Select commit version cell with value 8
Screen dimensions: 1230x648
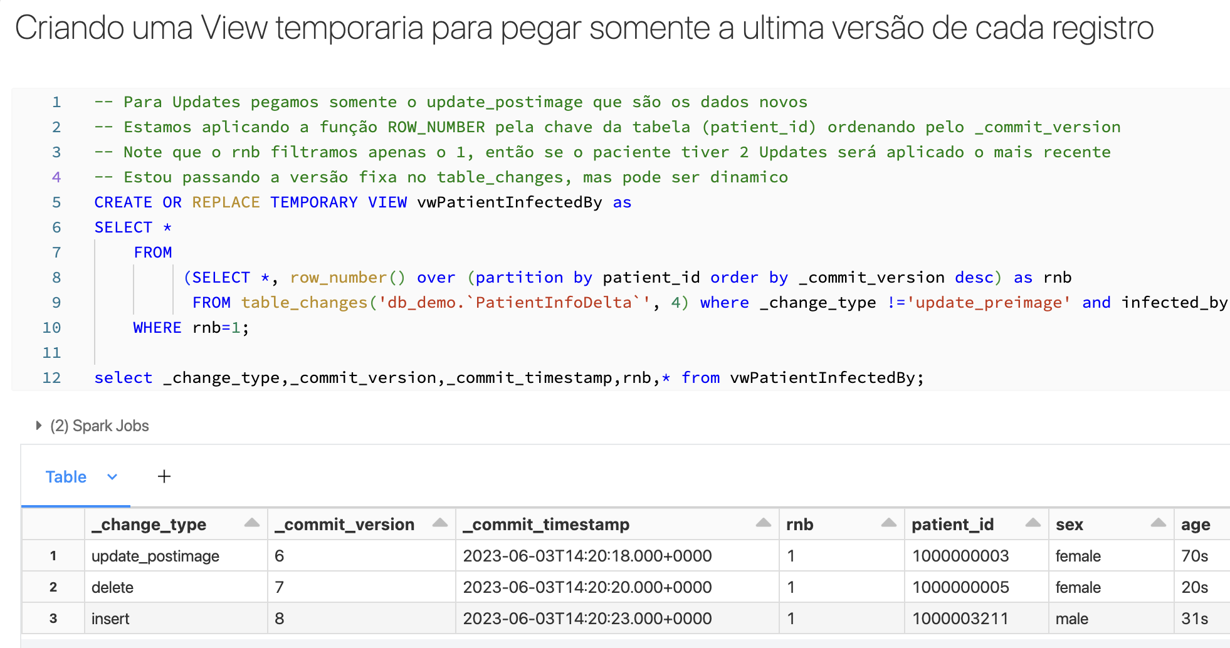[x=362, y=619]
